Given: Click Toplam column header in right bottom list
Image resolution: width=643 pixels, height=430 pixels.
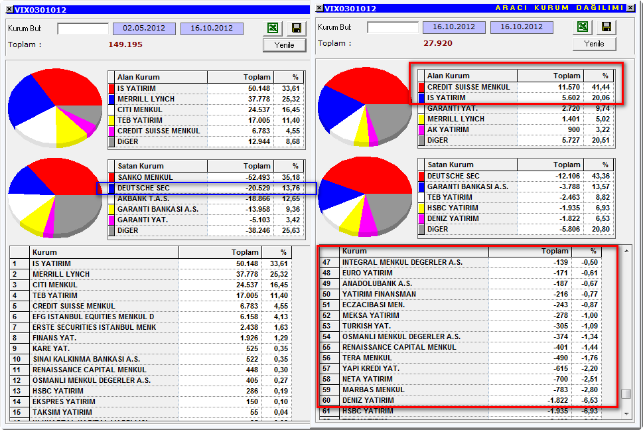Looking at the screenshot, I should tap(530, 251).
